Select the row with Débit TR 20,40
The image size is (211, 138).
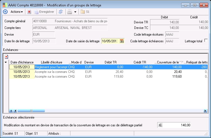point(108,72)
